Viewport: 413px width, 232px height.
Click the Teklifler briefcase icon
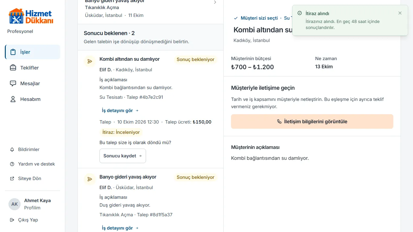point(13,68)
